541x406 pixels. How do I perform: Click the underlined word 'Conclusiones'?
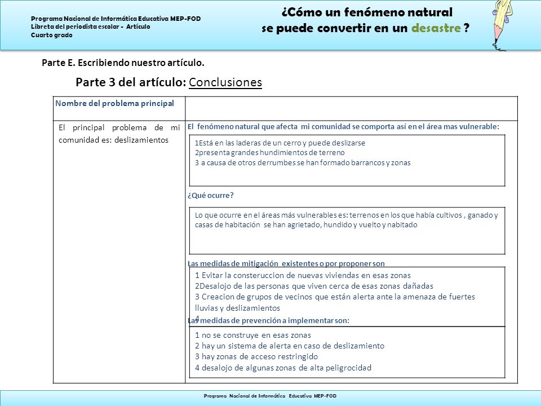tap(225, 82)
